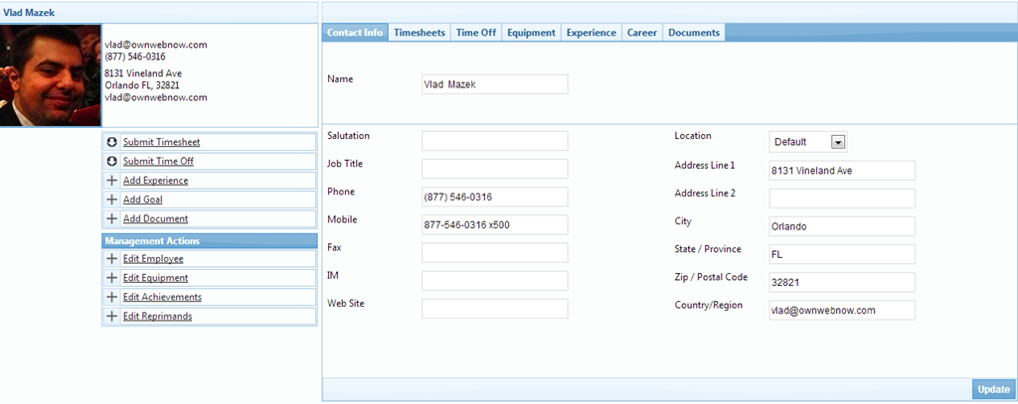Click the clock icon beside Submit Timesheet
This screenshot has height=404, width=1018.
tap(112, 142)
